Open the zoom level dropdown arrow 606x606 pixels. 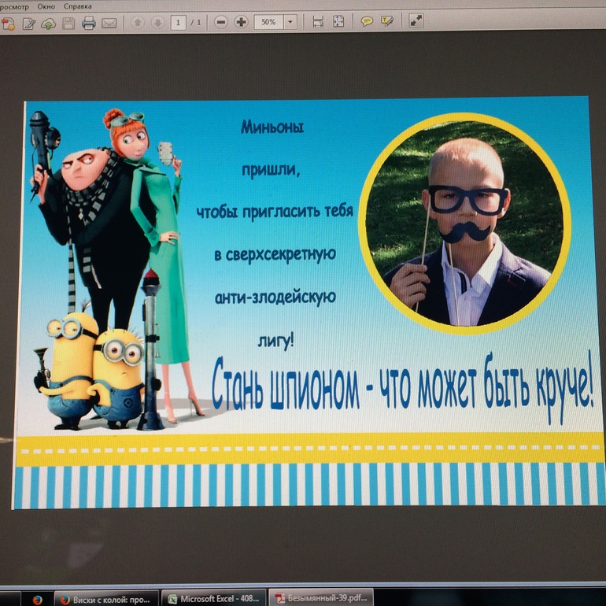[x=290, y=22]
